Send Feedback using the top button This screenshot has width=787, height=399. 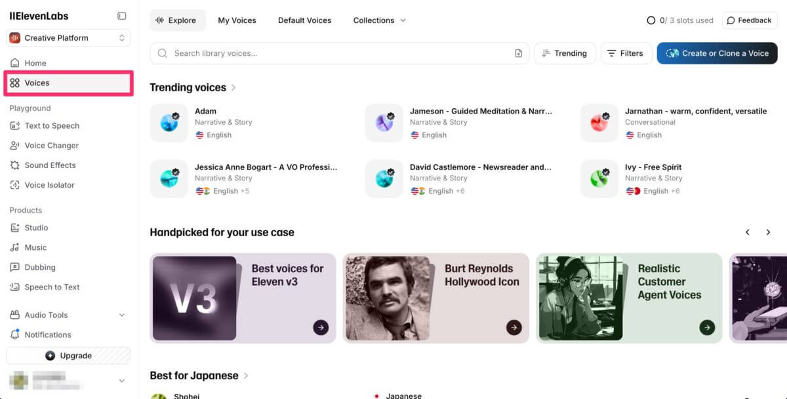click(x=750, y=20)
